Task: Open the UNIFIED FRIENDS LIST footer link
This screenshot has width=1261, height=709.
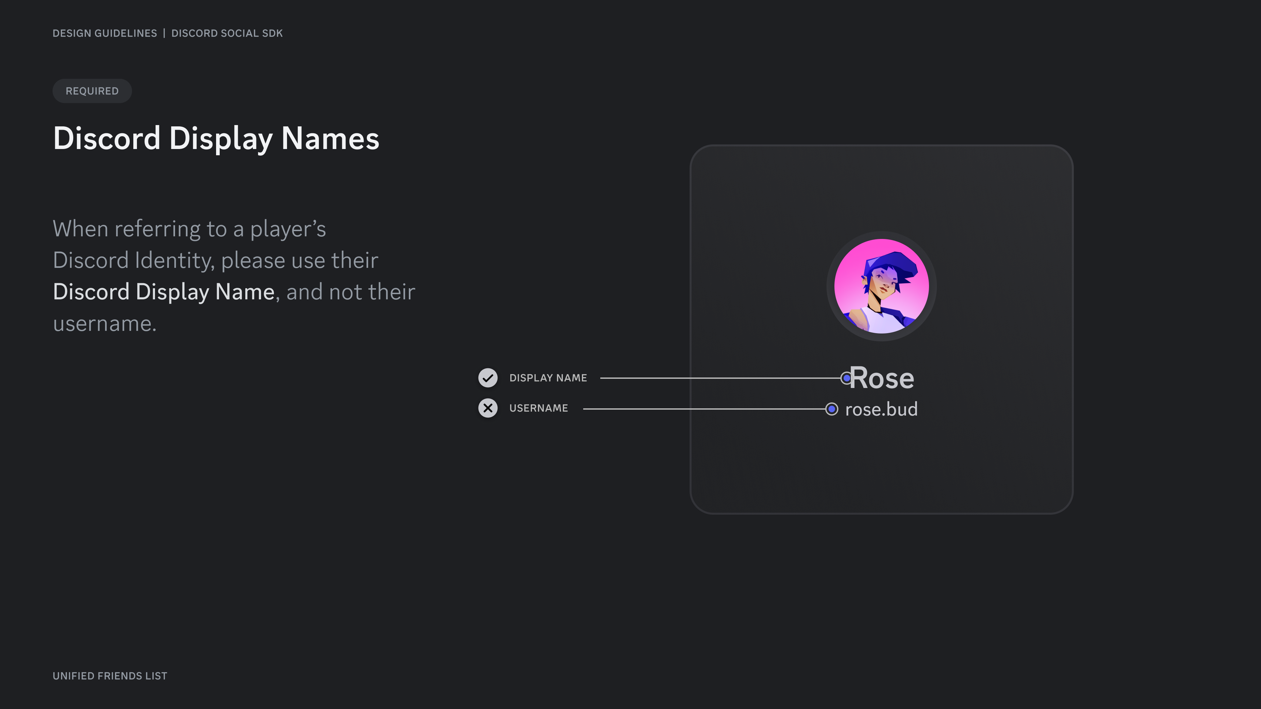Action: pyautogui.click(x=110, y=676)
